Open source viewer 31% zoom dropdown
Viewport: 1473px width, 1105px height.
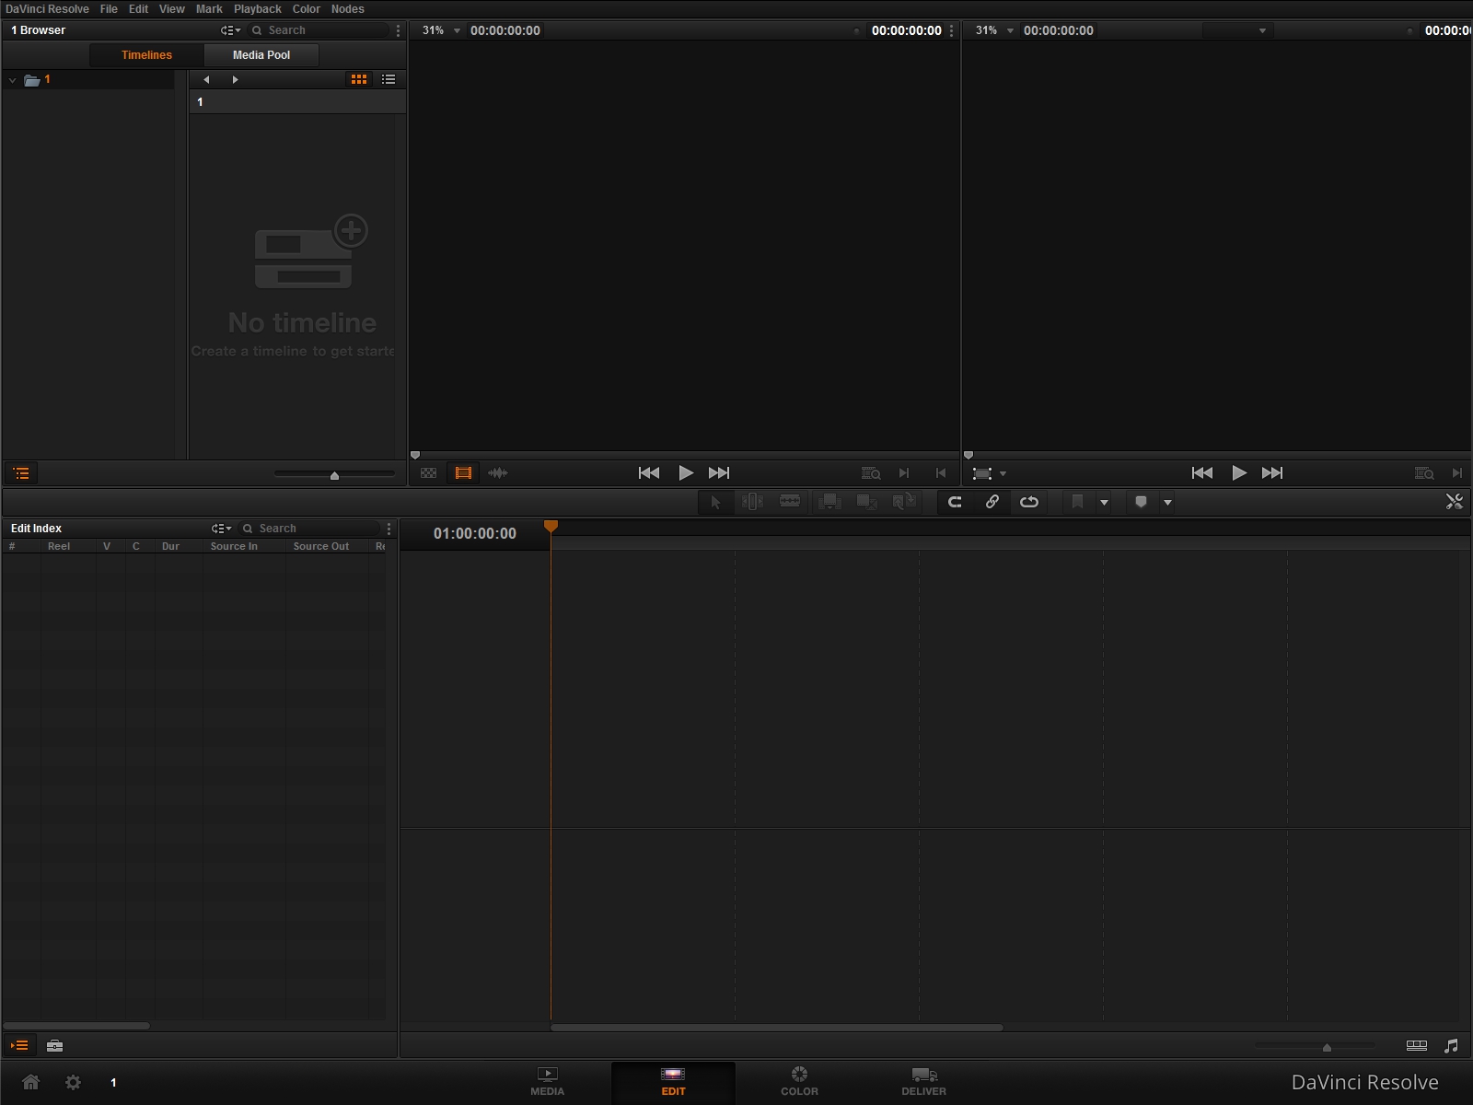457,30
